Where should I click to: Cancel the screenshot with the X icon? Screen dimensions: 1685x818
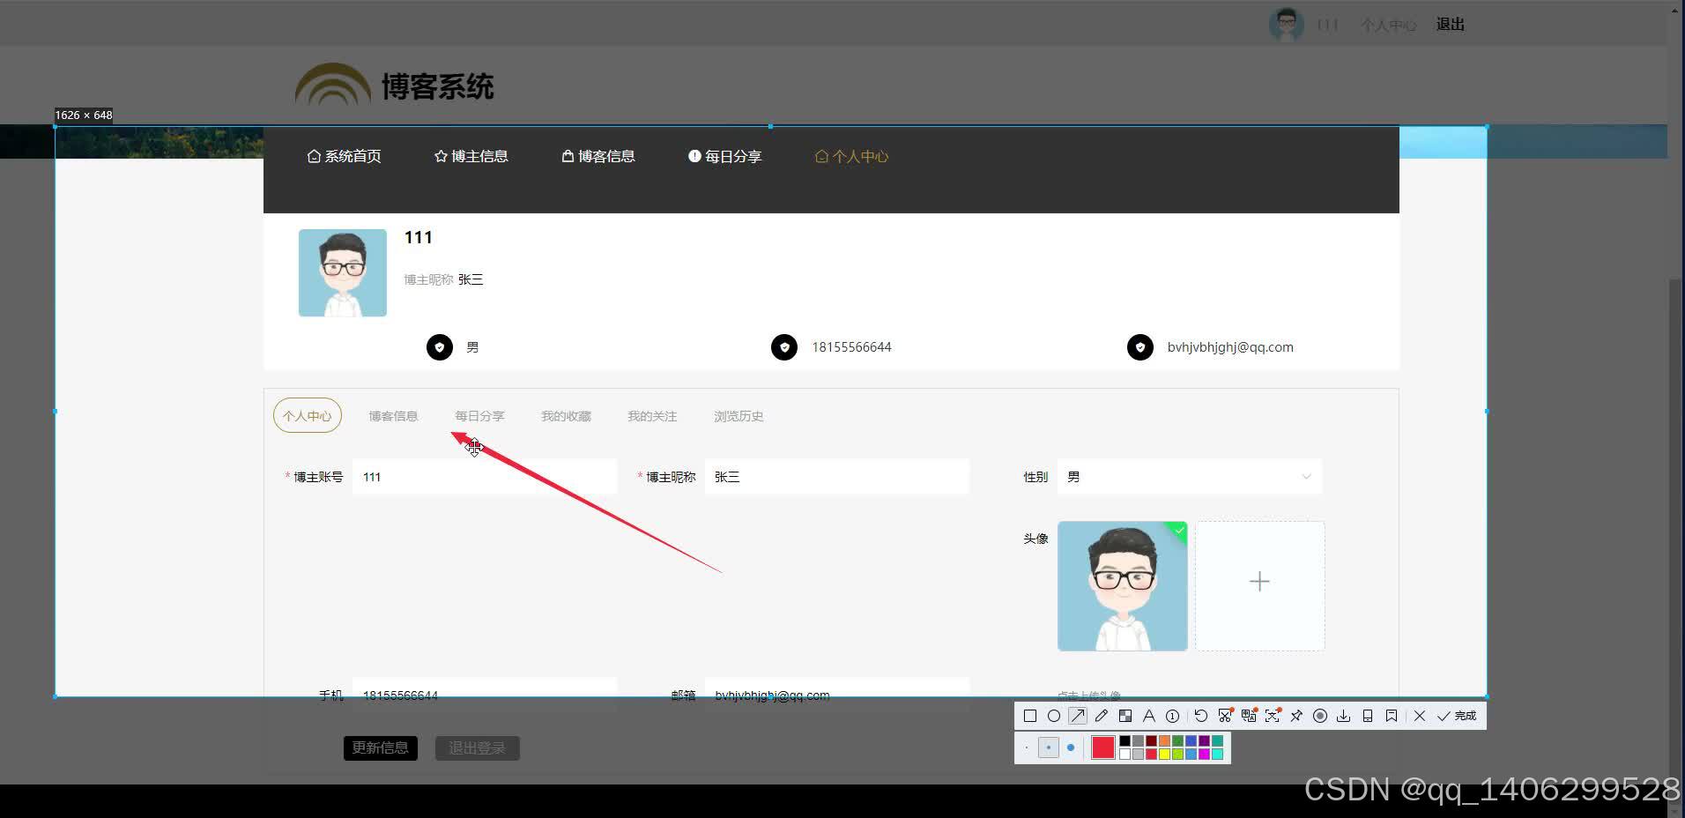coord(1420,716)
